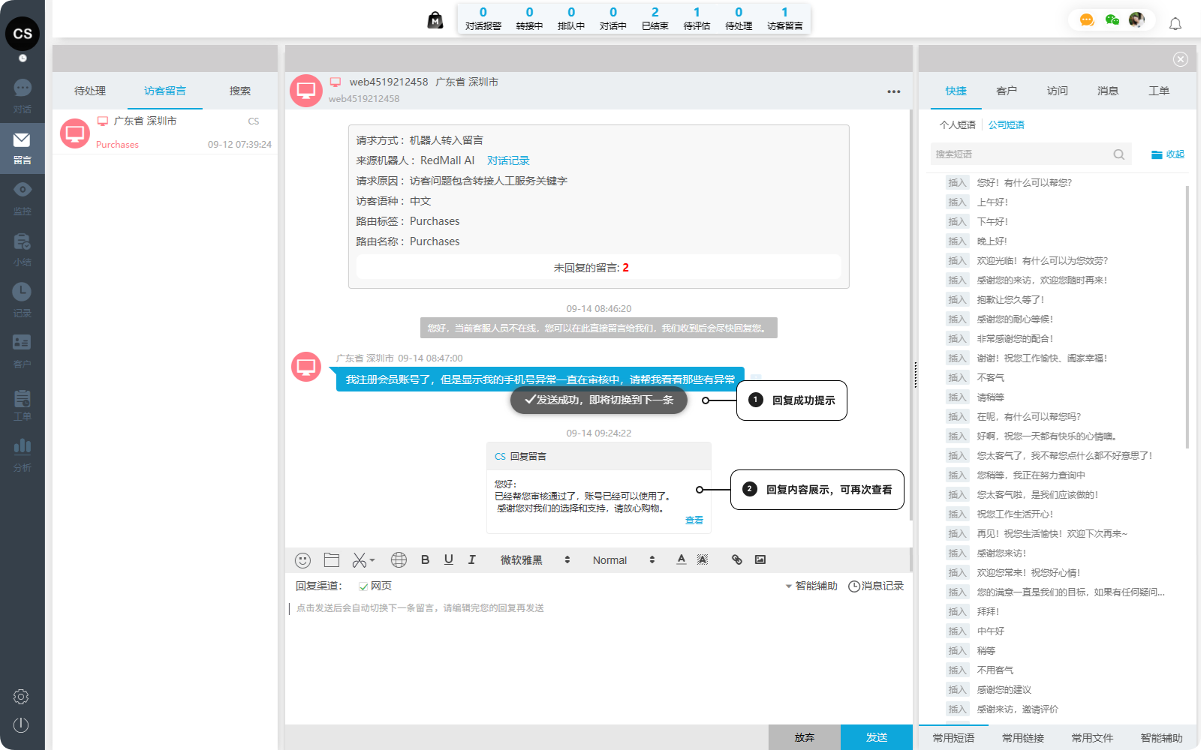The height and width of the screenshot is (750, 1201).
Task: Open the 微软雅黑 font dropdown
Action: [x=534, y=560]
